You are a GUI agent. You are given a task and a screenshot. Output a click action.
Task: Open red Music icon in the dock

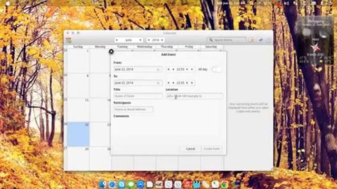tap(187, 184)
